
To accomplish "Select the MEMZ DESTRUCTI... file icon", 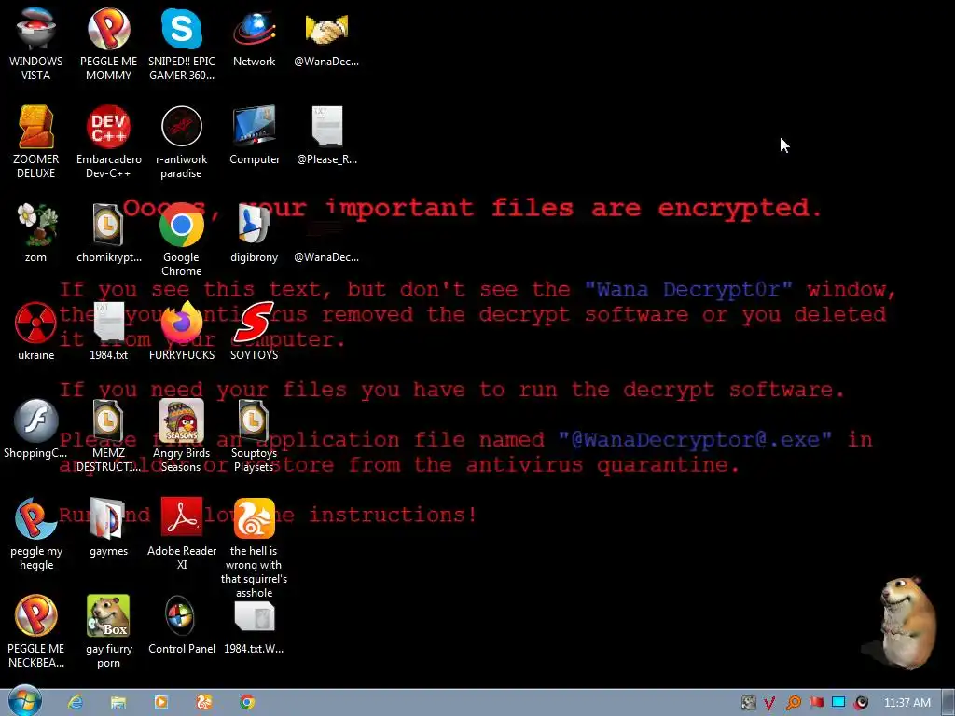I will (x=108, y=436).
